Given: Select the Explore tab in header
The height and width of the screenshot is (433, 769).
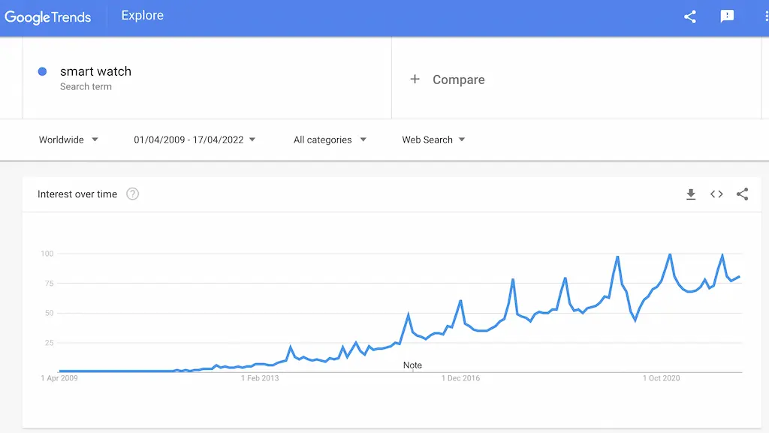Looking at the screenshot, I should 143,16.
